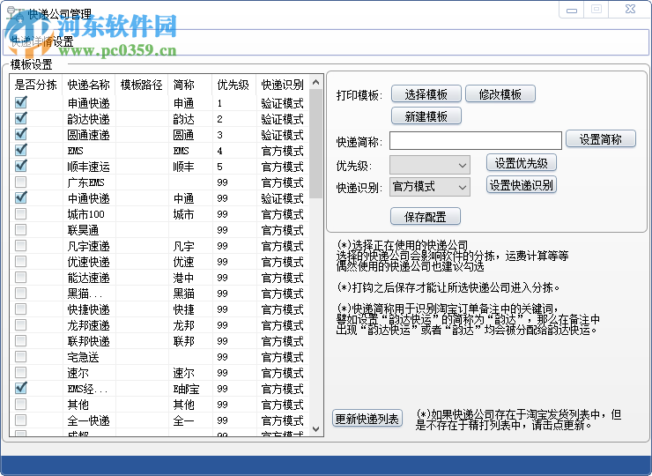Click the 新建模板 button

[x=426, y=116]
